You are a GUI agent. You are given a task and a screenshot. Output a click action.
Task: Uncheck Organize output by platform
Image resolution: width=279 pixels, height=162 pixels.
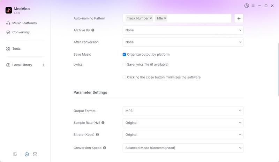124,55
